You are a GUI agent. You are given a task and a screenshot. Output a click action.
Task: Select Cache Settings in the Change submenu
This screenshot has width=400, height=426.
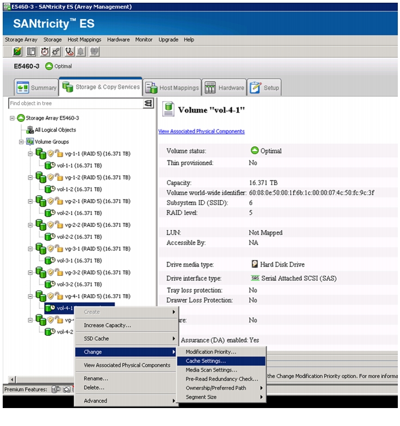[x=221, y=361]
